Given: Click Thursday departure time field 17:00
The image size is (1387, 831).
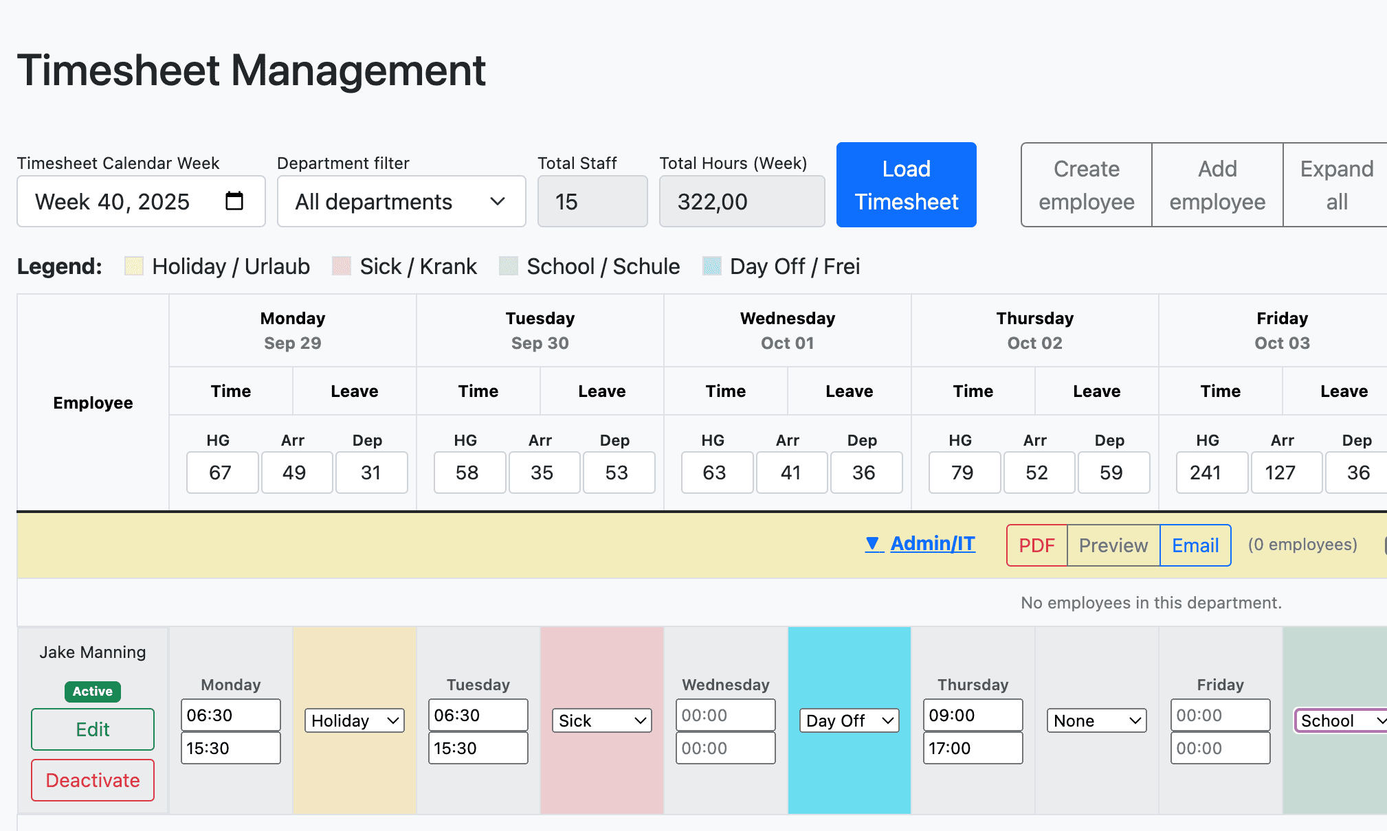Looking at the screenshot, I should pyautogui.click(x=973, y=748).
